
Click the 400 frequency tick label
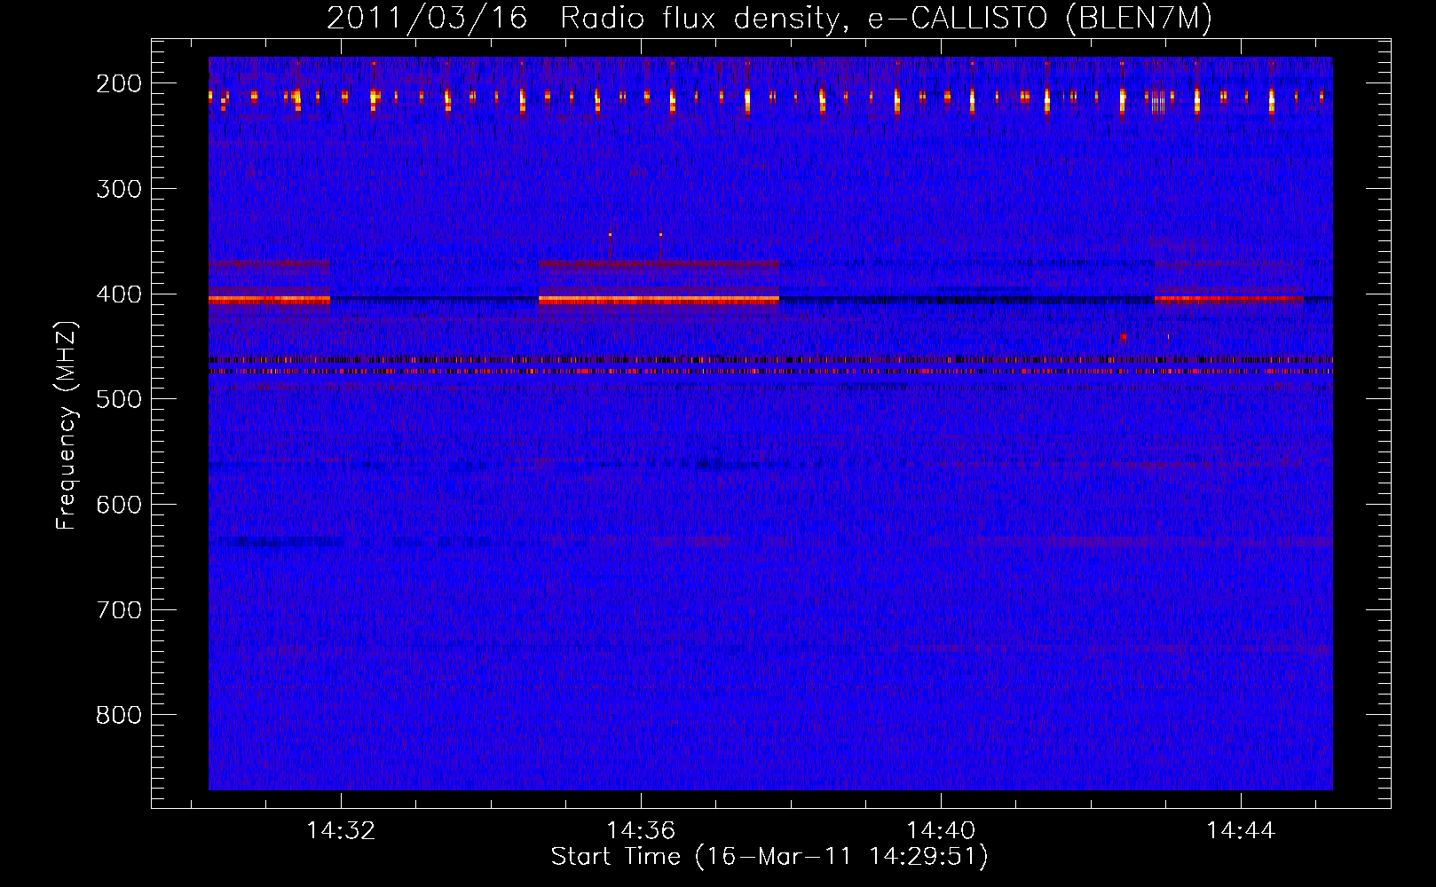pyautogui.click(x=119, y=294)
